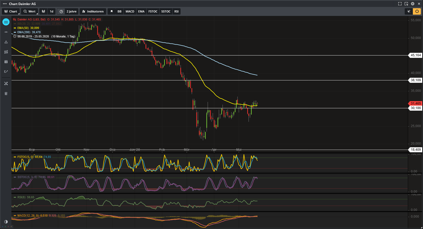Click the light-blue EMA(200) color marker
Viewport: 423px width, 229px height.
click(15, 32)
